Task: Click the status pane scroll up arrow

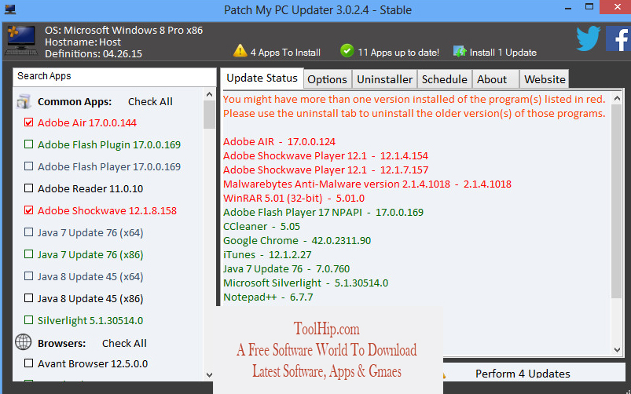Action: (618, 97)
